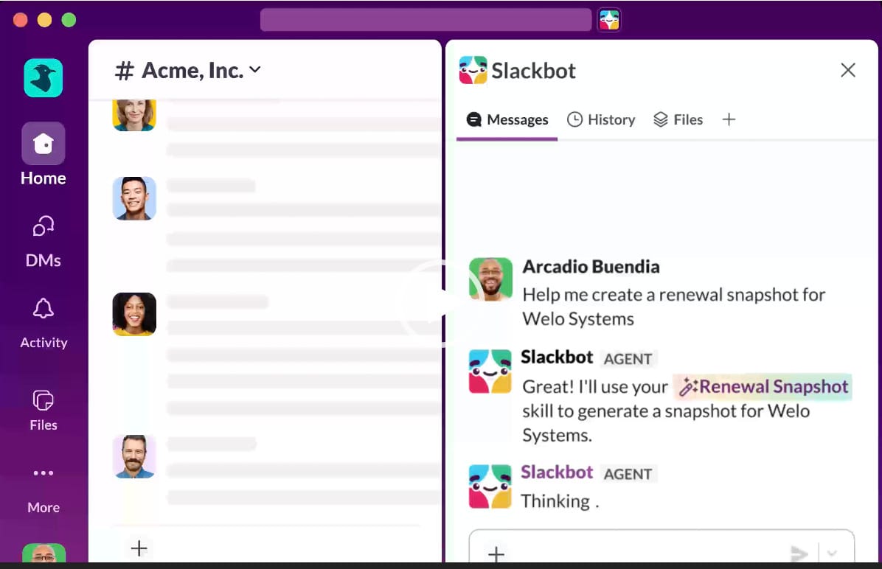Click the plus button below channel list
Image resolution: width=882 pixels, height=569 pixels.
tap(139, 548)
